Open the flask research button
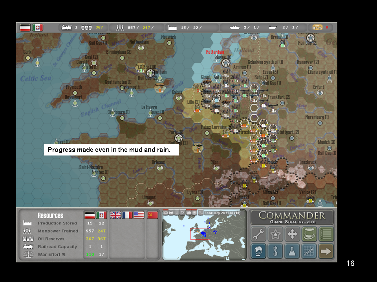 click(x=292, y=251)
